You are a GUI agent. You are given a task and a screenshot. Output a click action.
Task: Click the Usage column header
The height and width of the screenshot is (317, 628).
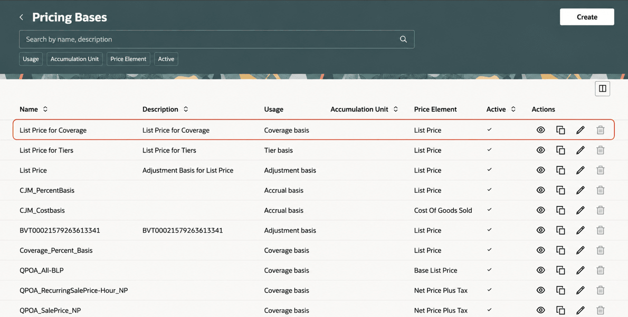273,109
